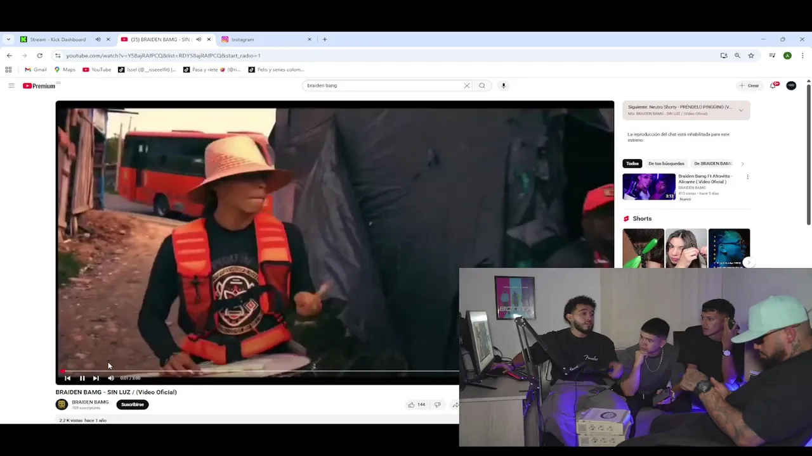
Task: Mute the Kick Dashboard tab audio
Action: click(x=98, y=39)
